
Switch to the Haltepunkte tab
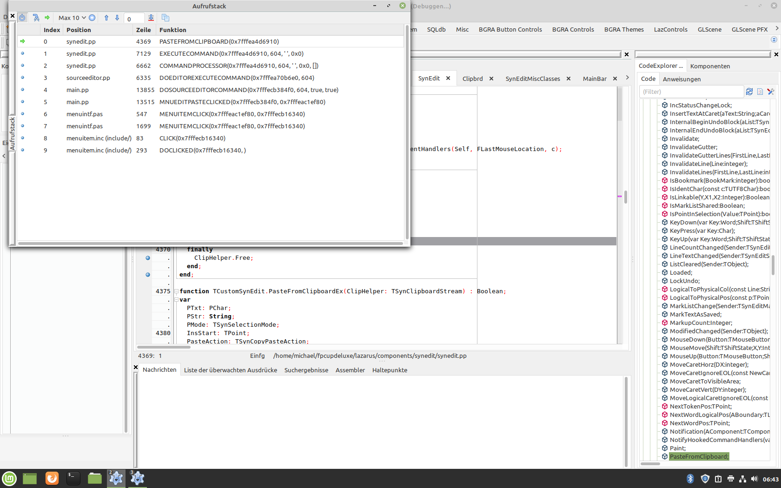pyautogui.click(x=390, y=370)
